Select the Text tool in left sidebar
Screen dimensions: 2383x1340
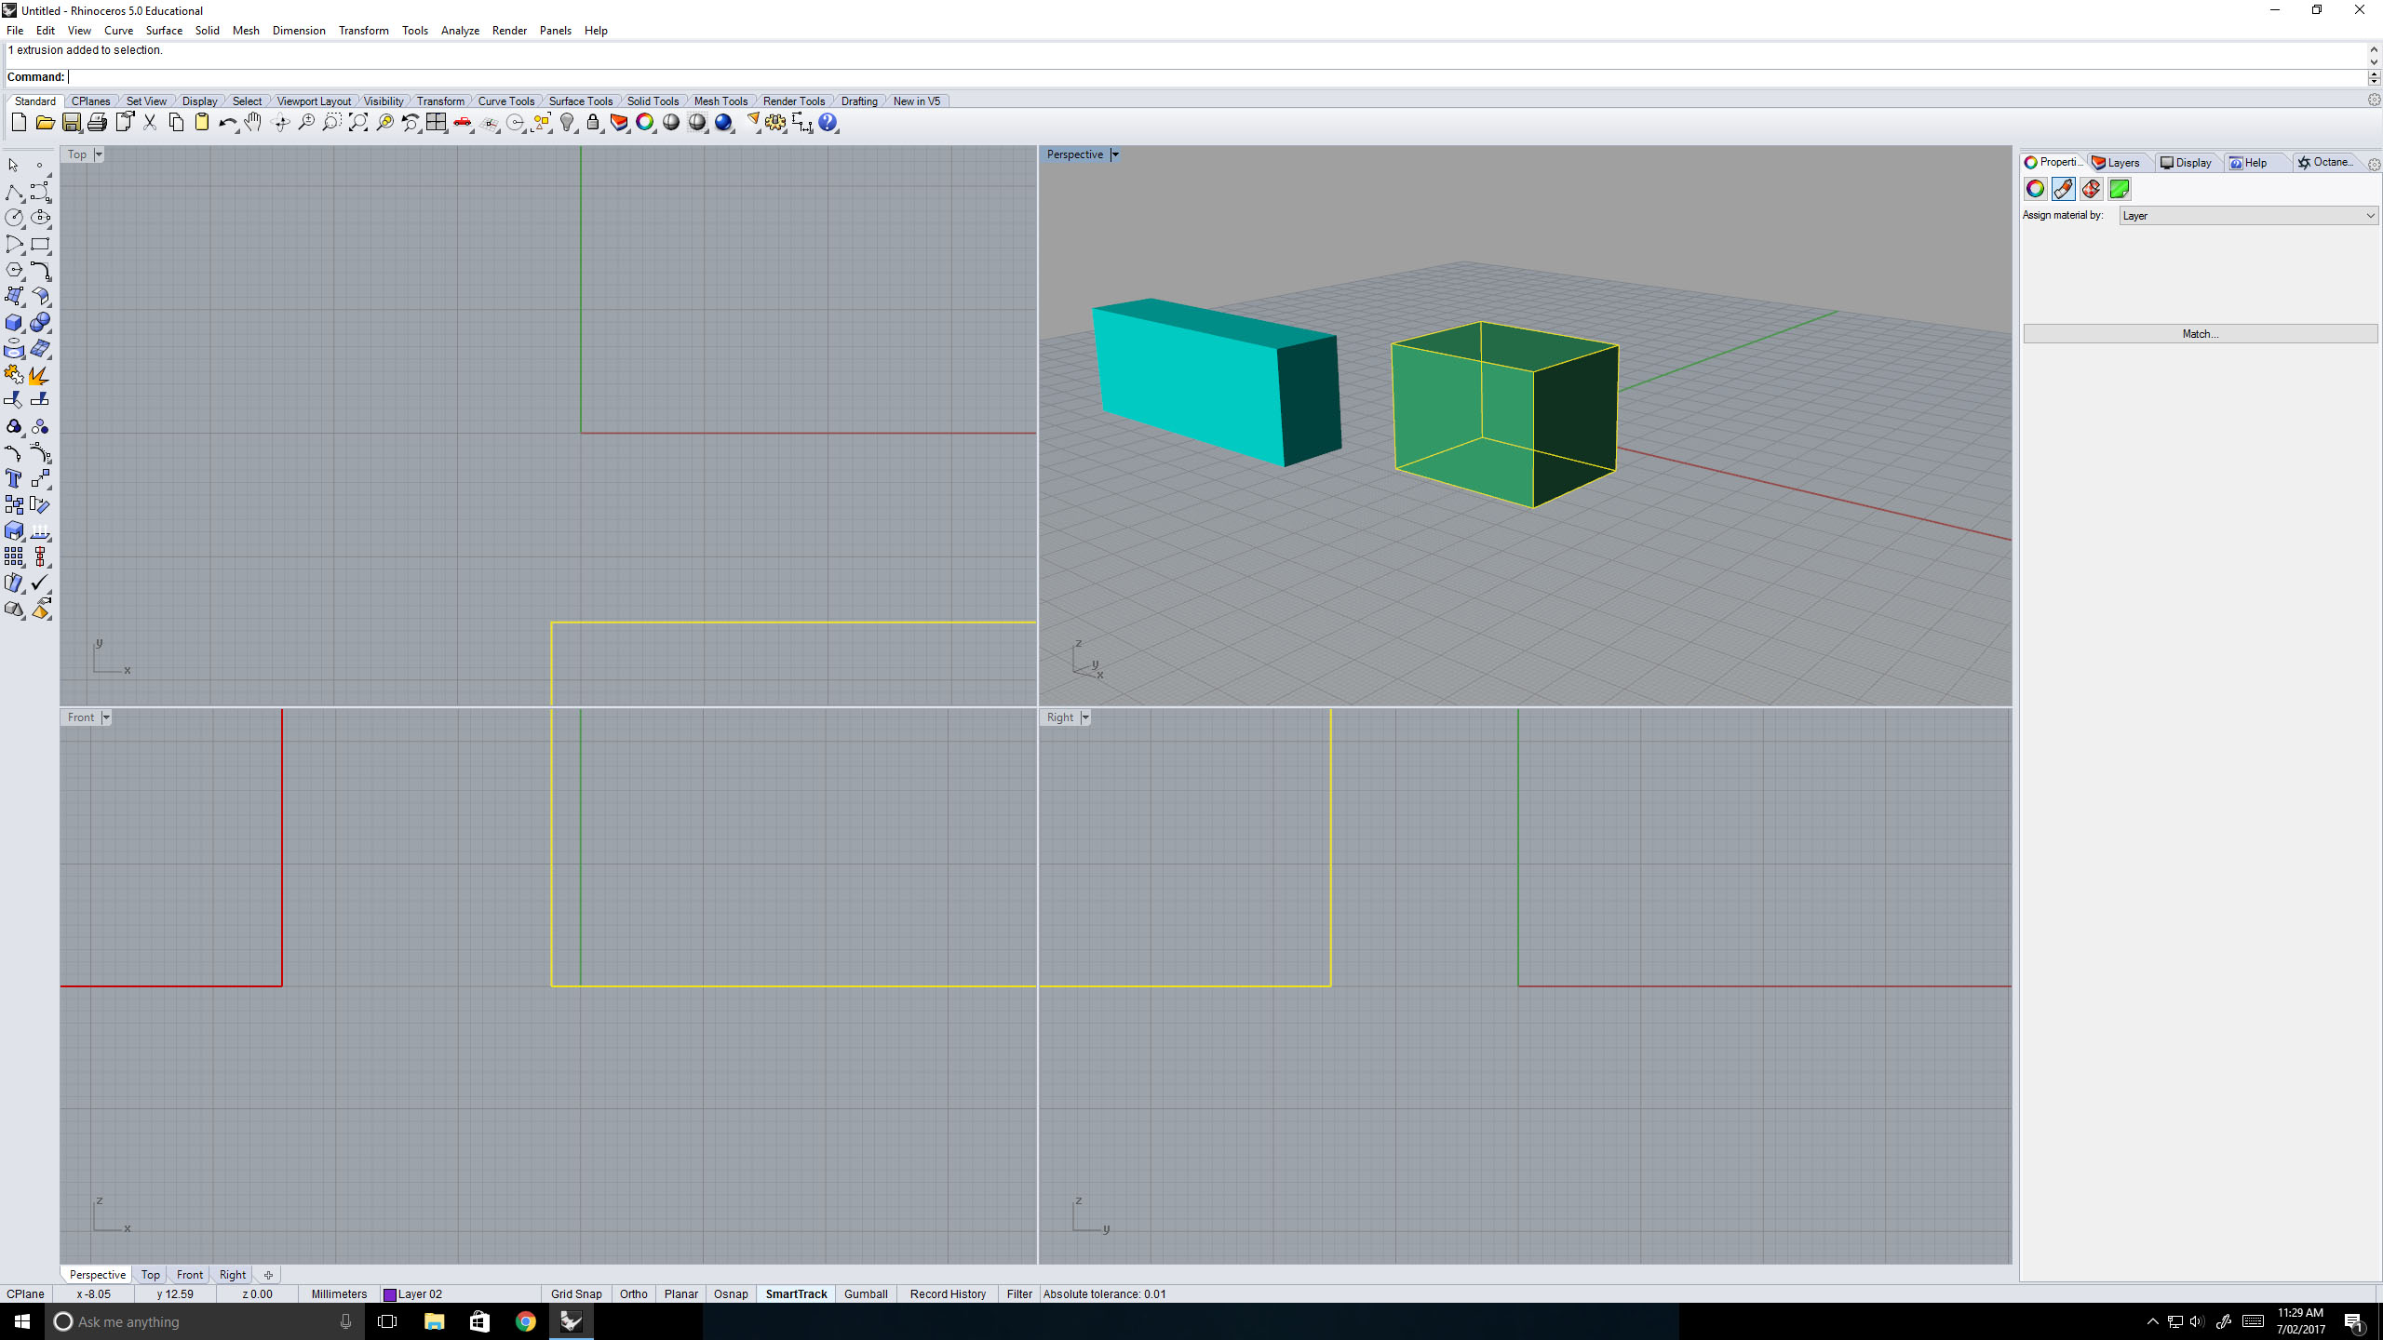(x=14, y=478)
